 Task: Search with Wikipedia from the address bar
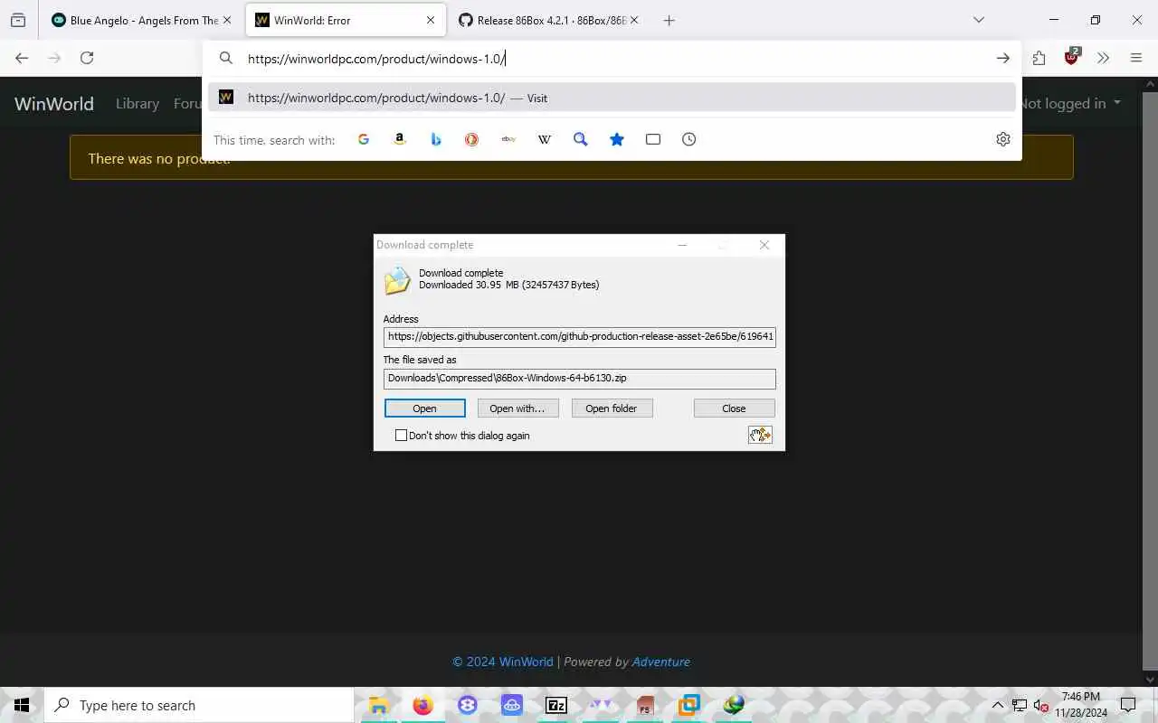[x=545, y=139]
